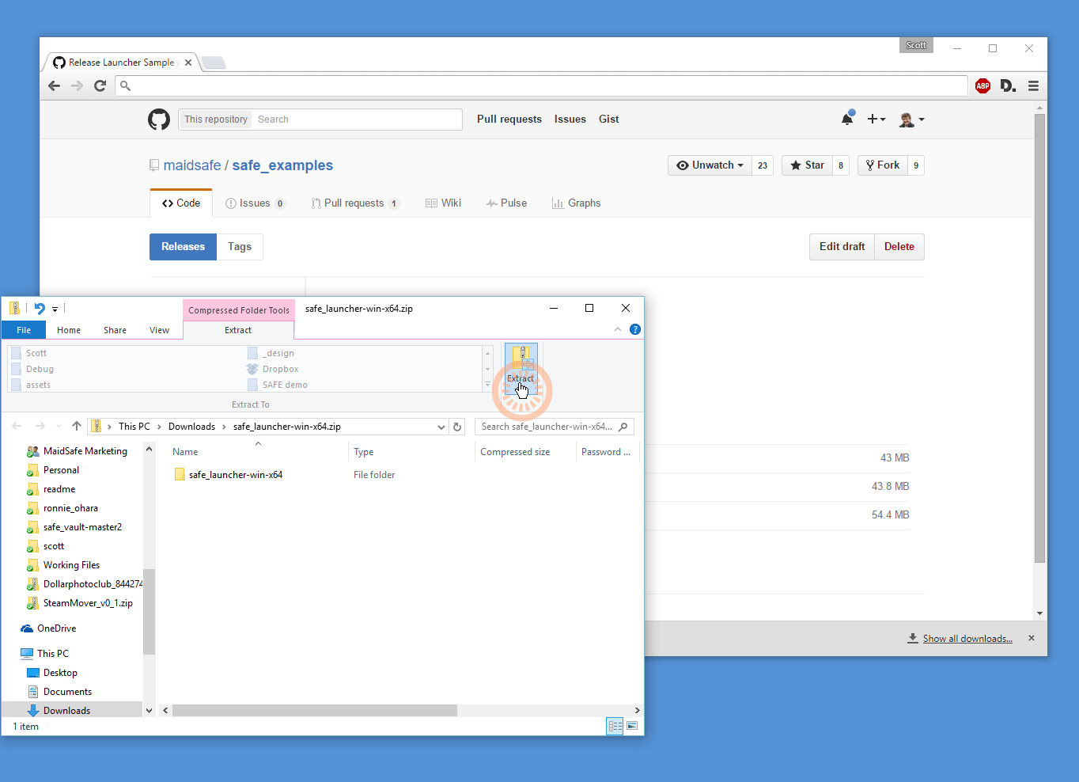Image resolution: width=1079 pixels, height=782 pixels.
Task: Close the Release Launcher Sample tab
Action: (188, 63)
